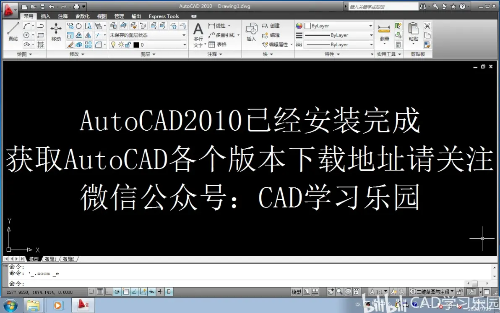Click the Cut scissors icon

coord(427,26)
